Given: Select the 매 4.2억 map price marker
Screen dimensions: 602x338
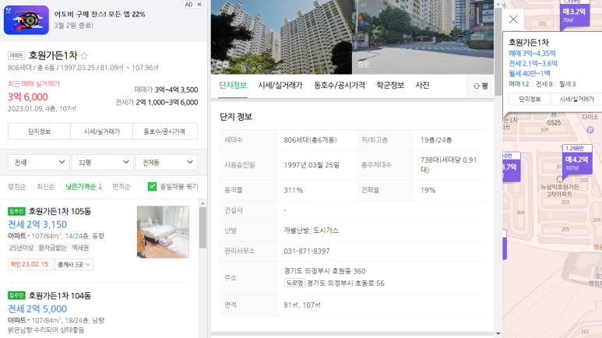Looking at the screenshot, I should [576, 160].
